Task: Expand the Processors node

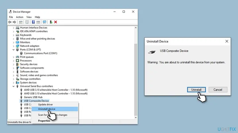Action: pyautogui.click(x=14, y=61)
